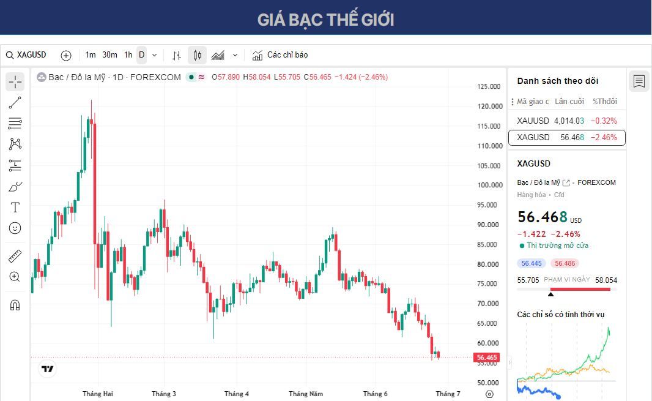Click the current price label 56.465
Image resolution: width=652 pixels, height=401 pixels.
pos(486,358)
